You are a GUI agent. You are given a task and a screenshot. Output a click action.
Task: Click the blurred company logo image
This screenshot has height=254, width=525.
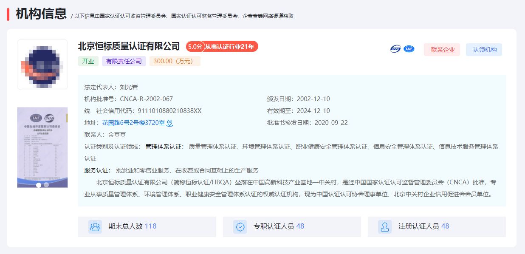pos(42,65)
